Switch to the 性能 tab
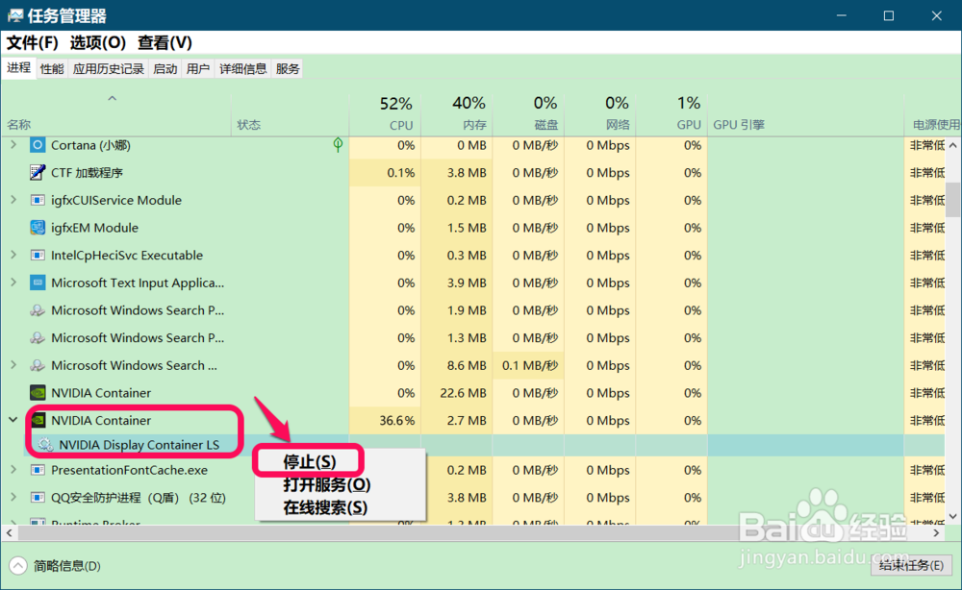This screenshot has height=590, width=962. coord(51,68)
